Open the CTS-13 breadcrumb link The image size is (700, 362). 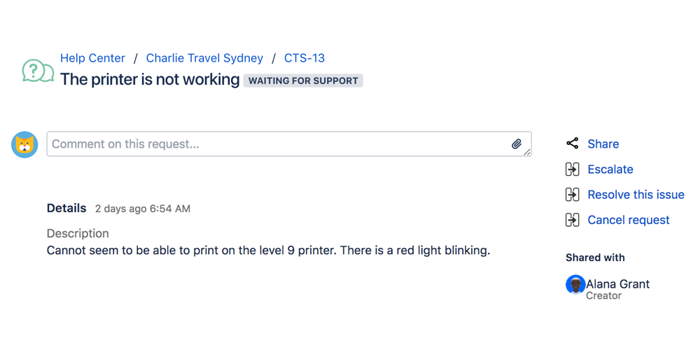tap(304, 58)
